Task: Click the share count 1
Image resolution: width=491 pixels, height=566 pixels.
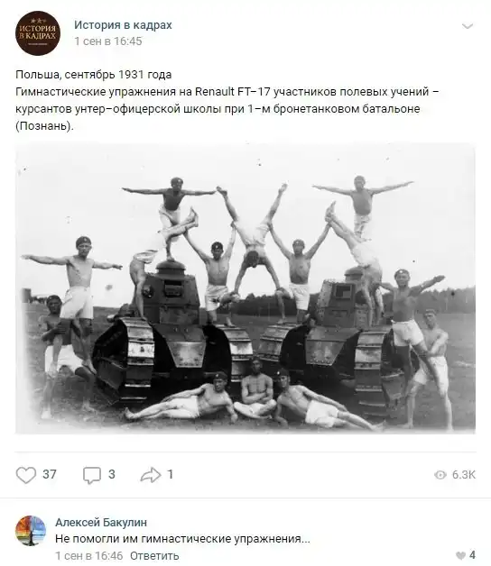Action: [171, 474]
